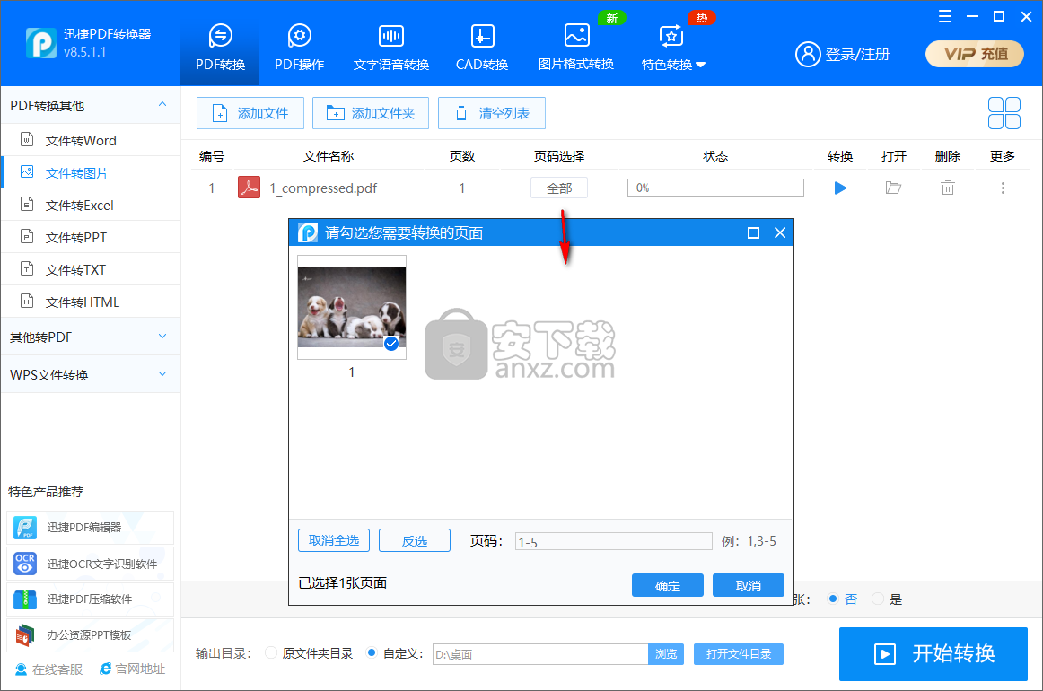
Task: Focus the 页码 input field
Action: point(613,541)
